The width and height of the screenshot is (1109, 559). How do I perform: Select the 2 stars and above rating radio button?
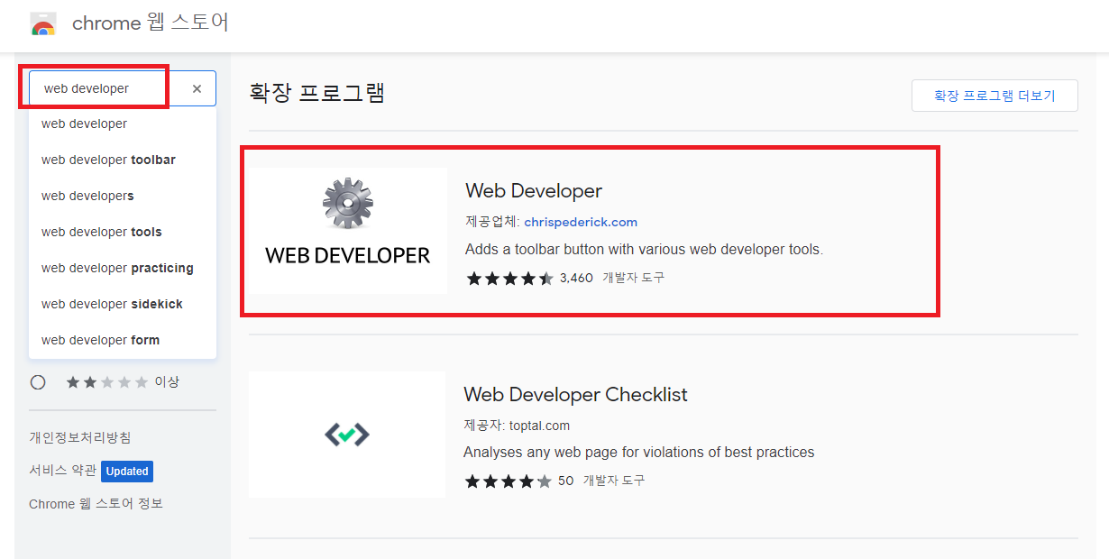[38, 382]
